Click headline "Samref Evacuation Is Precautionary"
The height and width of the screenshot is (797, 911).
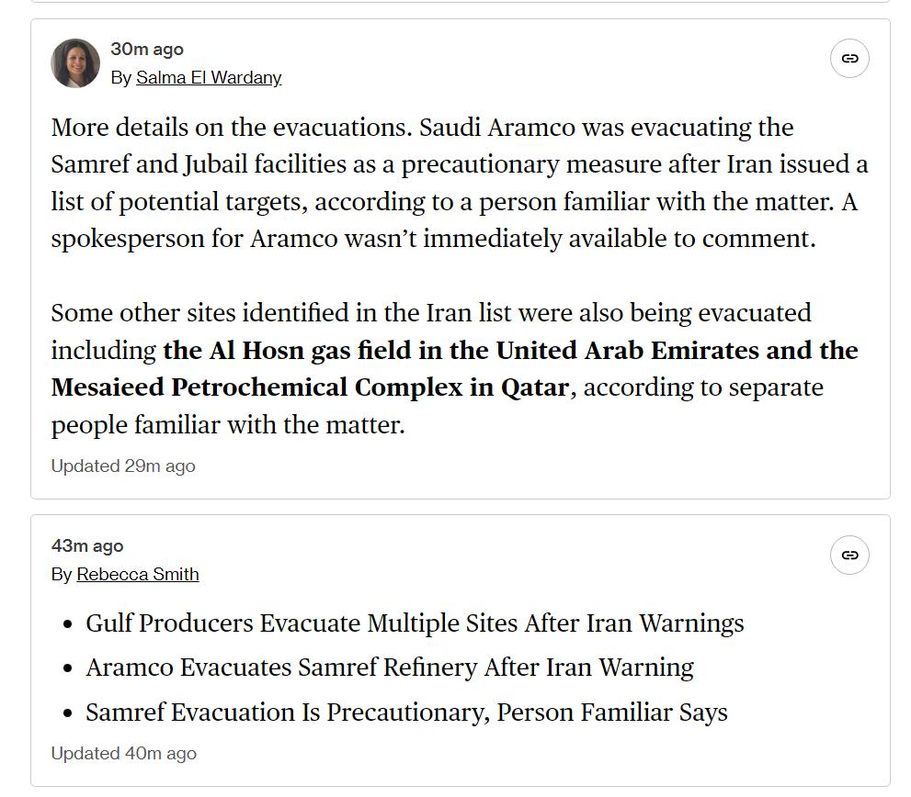coord(406,713)
